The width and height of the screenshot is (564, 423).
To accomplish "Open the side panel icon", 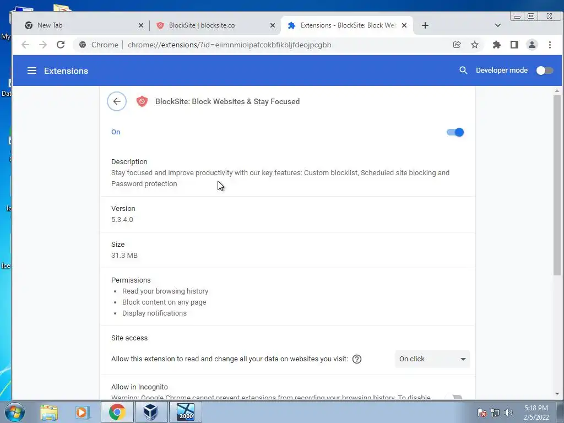I will tap(514, 45).
